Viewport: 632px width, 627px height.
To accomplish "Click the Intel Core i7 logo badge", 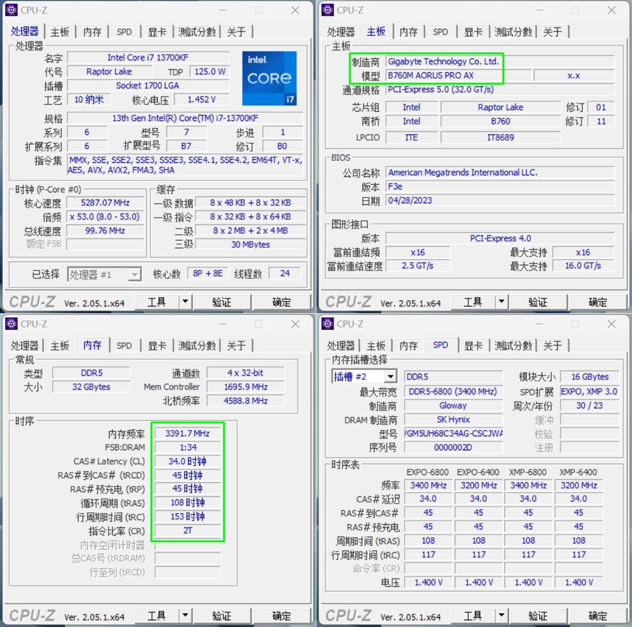I will click(269, 78).
